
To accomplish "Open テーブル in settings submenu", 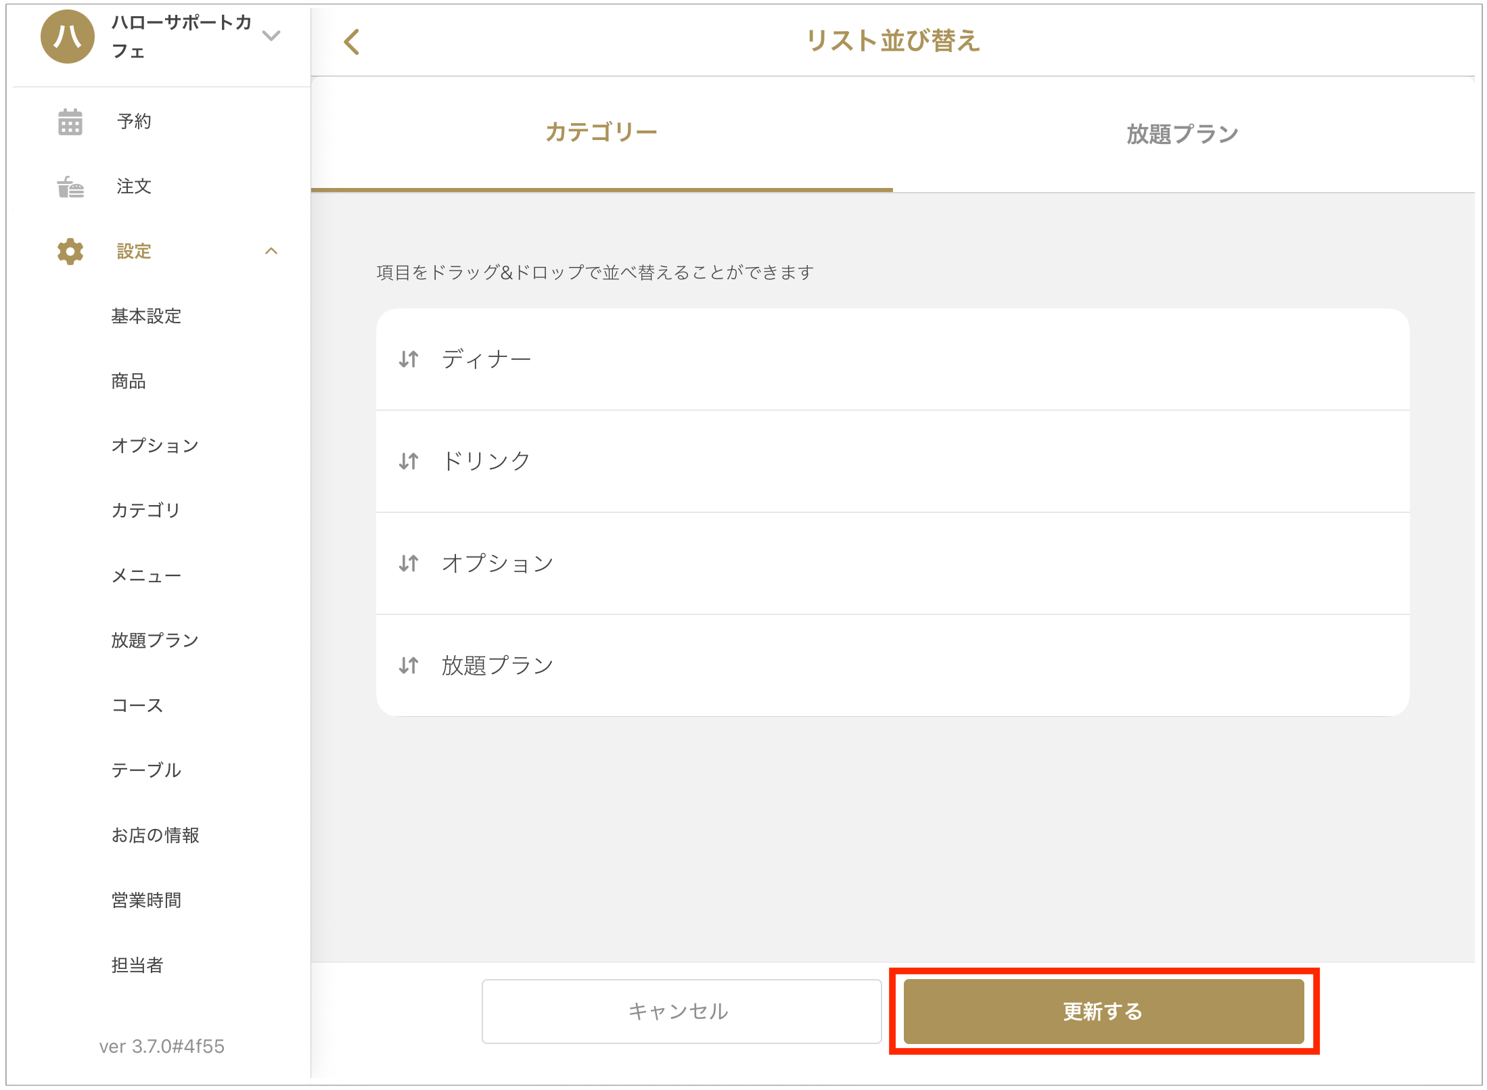I will point(146,770).
